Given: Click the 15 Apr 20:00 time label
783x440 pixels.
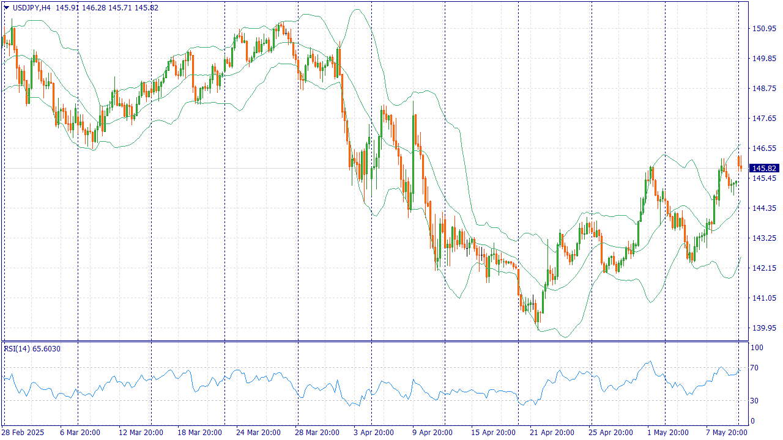Looking at the screenshot, I should [x=493, y=433].
